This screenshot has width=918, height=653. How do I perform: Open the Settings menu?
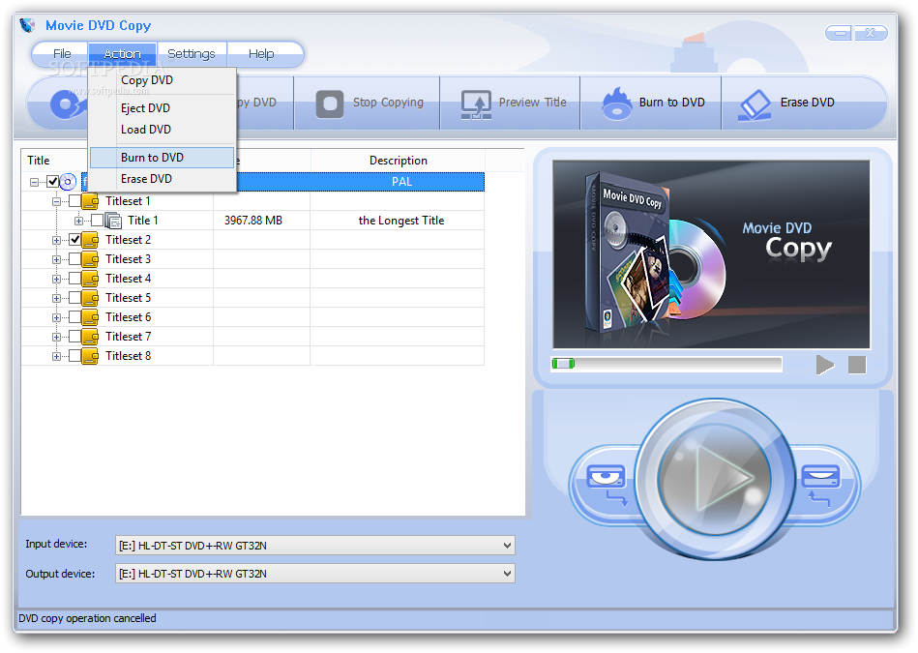click(191, 54)
